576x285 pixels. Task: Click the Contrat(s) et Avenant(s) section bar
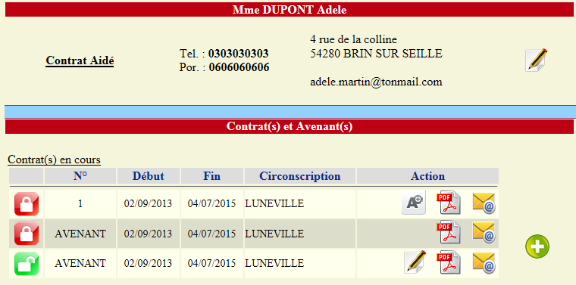[x=289, y=126]
